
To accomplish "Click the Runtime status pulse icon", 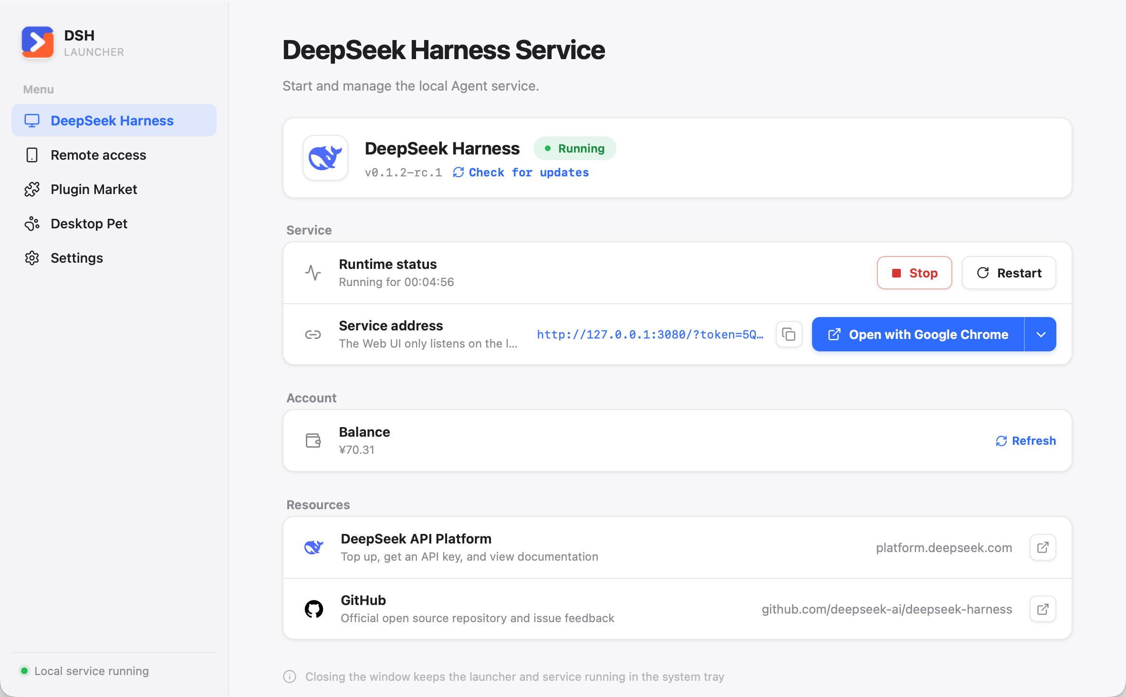I will tap(313, 273).
